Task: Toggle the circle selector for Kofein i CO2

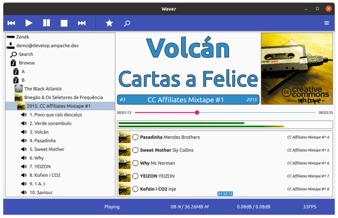Action: [135, 189]
